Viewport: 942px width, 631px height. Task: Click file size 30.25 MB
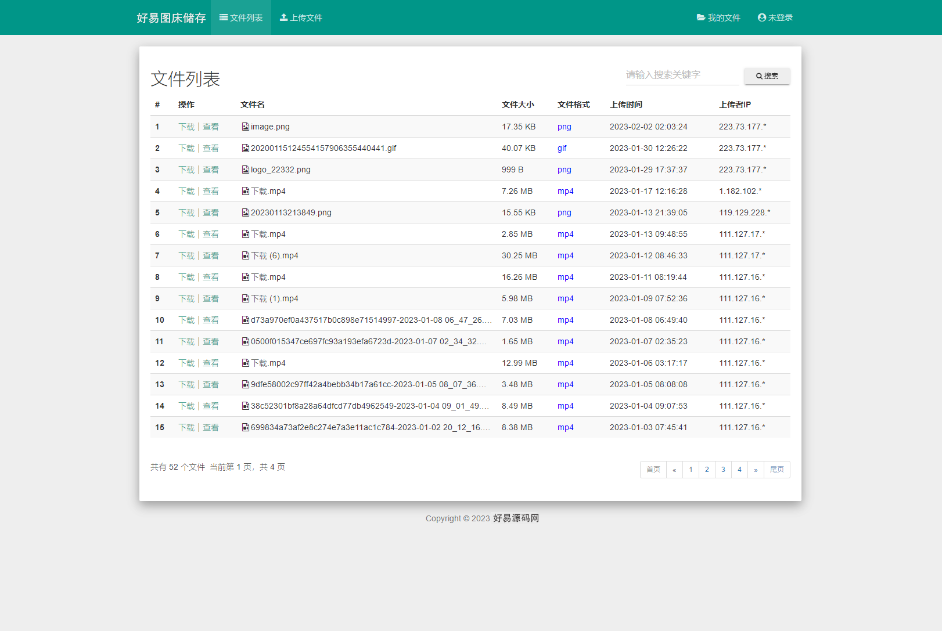tap(520, 255)
